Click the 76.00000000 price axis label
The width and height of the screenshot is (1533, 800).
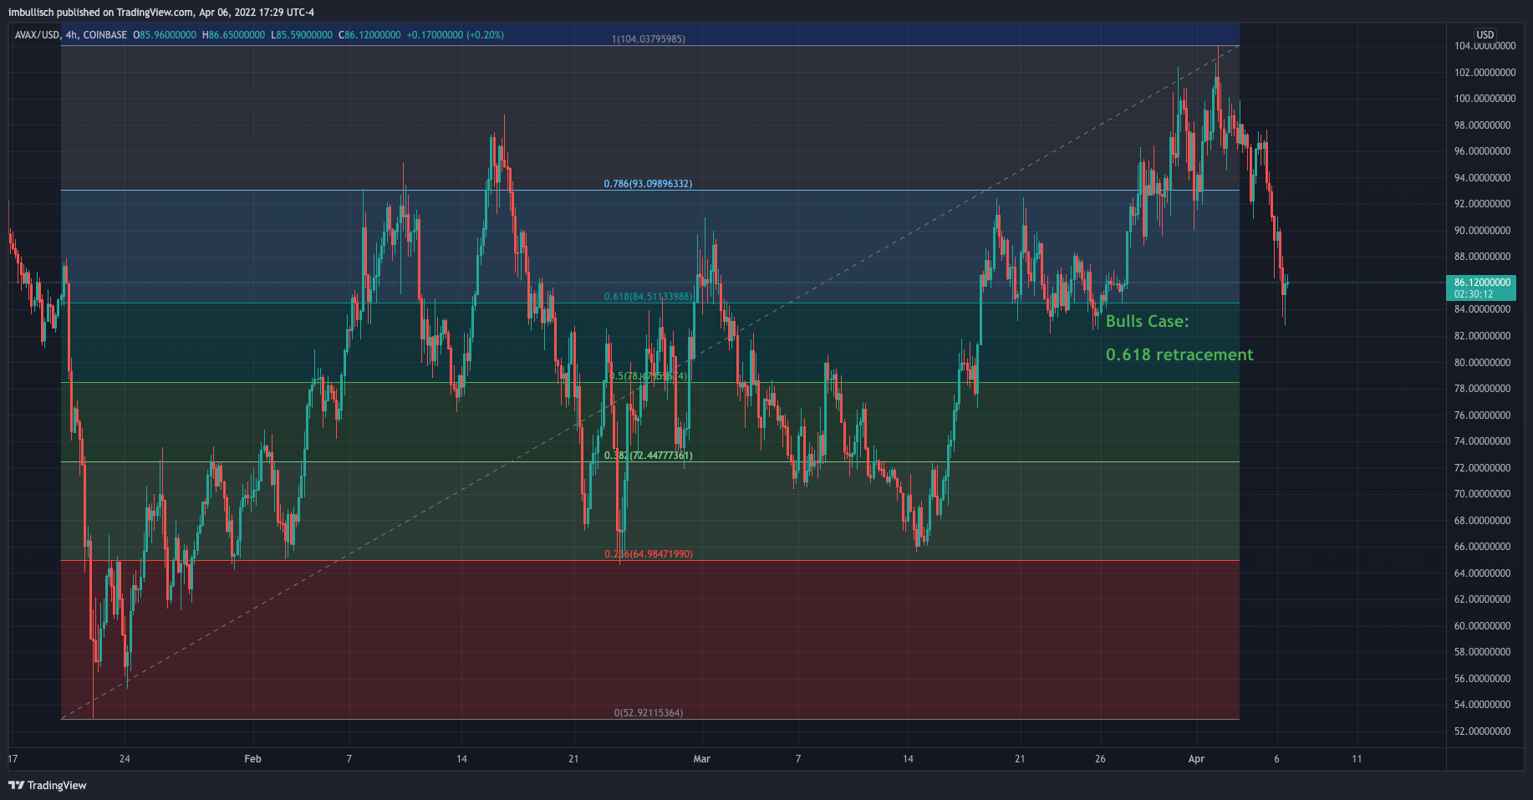[1485, 415]
